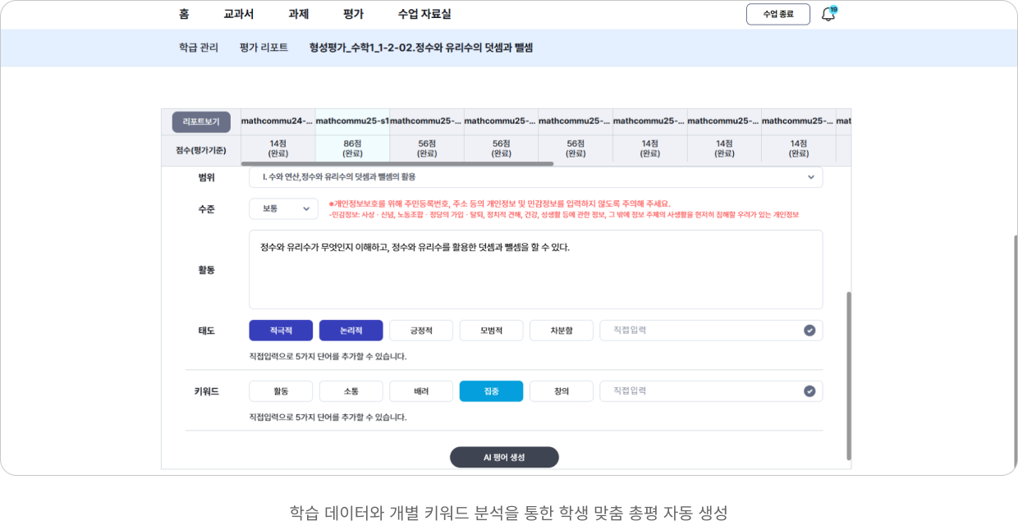This screenshot has width=1018, height=525.
Task: Toggle the 집중 keyword tag
Action: click(491, 391)
